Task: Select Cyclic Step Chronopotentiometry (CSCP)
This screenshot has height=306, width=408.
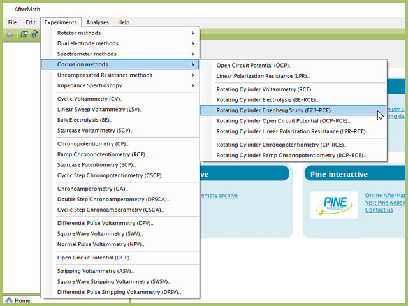Action: tap(120, 176)
